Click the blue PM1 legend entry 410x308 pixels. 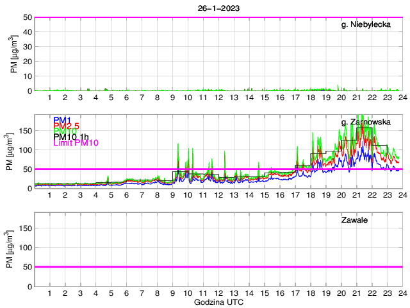(63, 120)
